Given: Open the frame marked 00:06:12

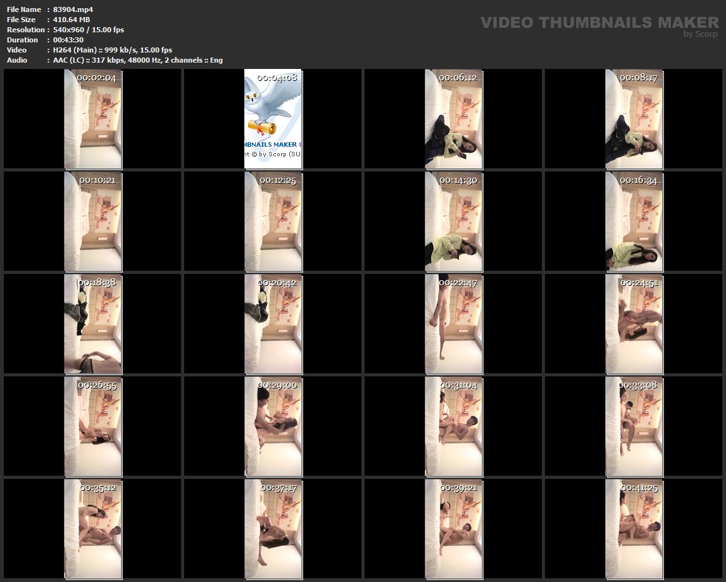Looking at the screenshot, I should coord(453,119).
